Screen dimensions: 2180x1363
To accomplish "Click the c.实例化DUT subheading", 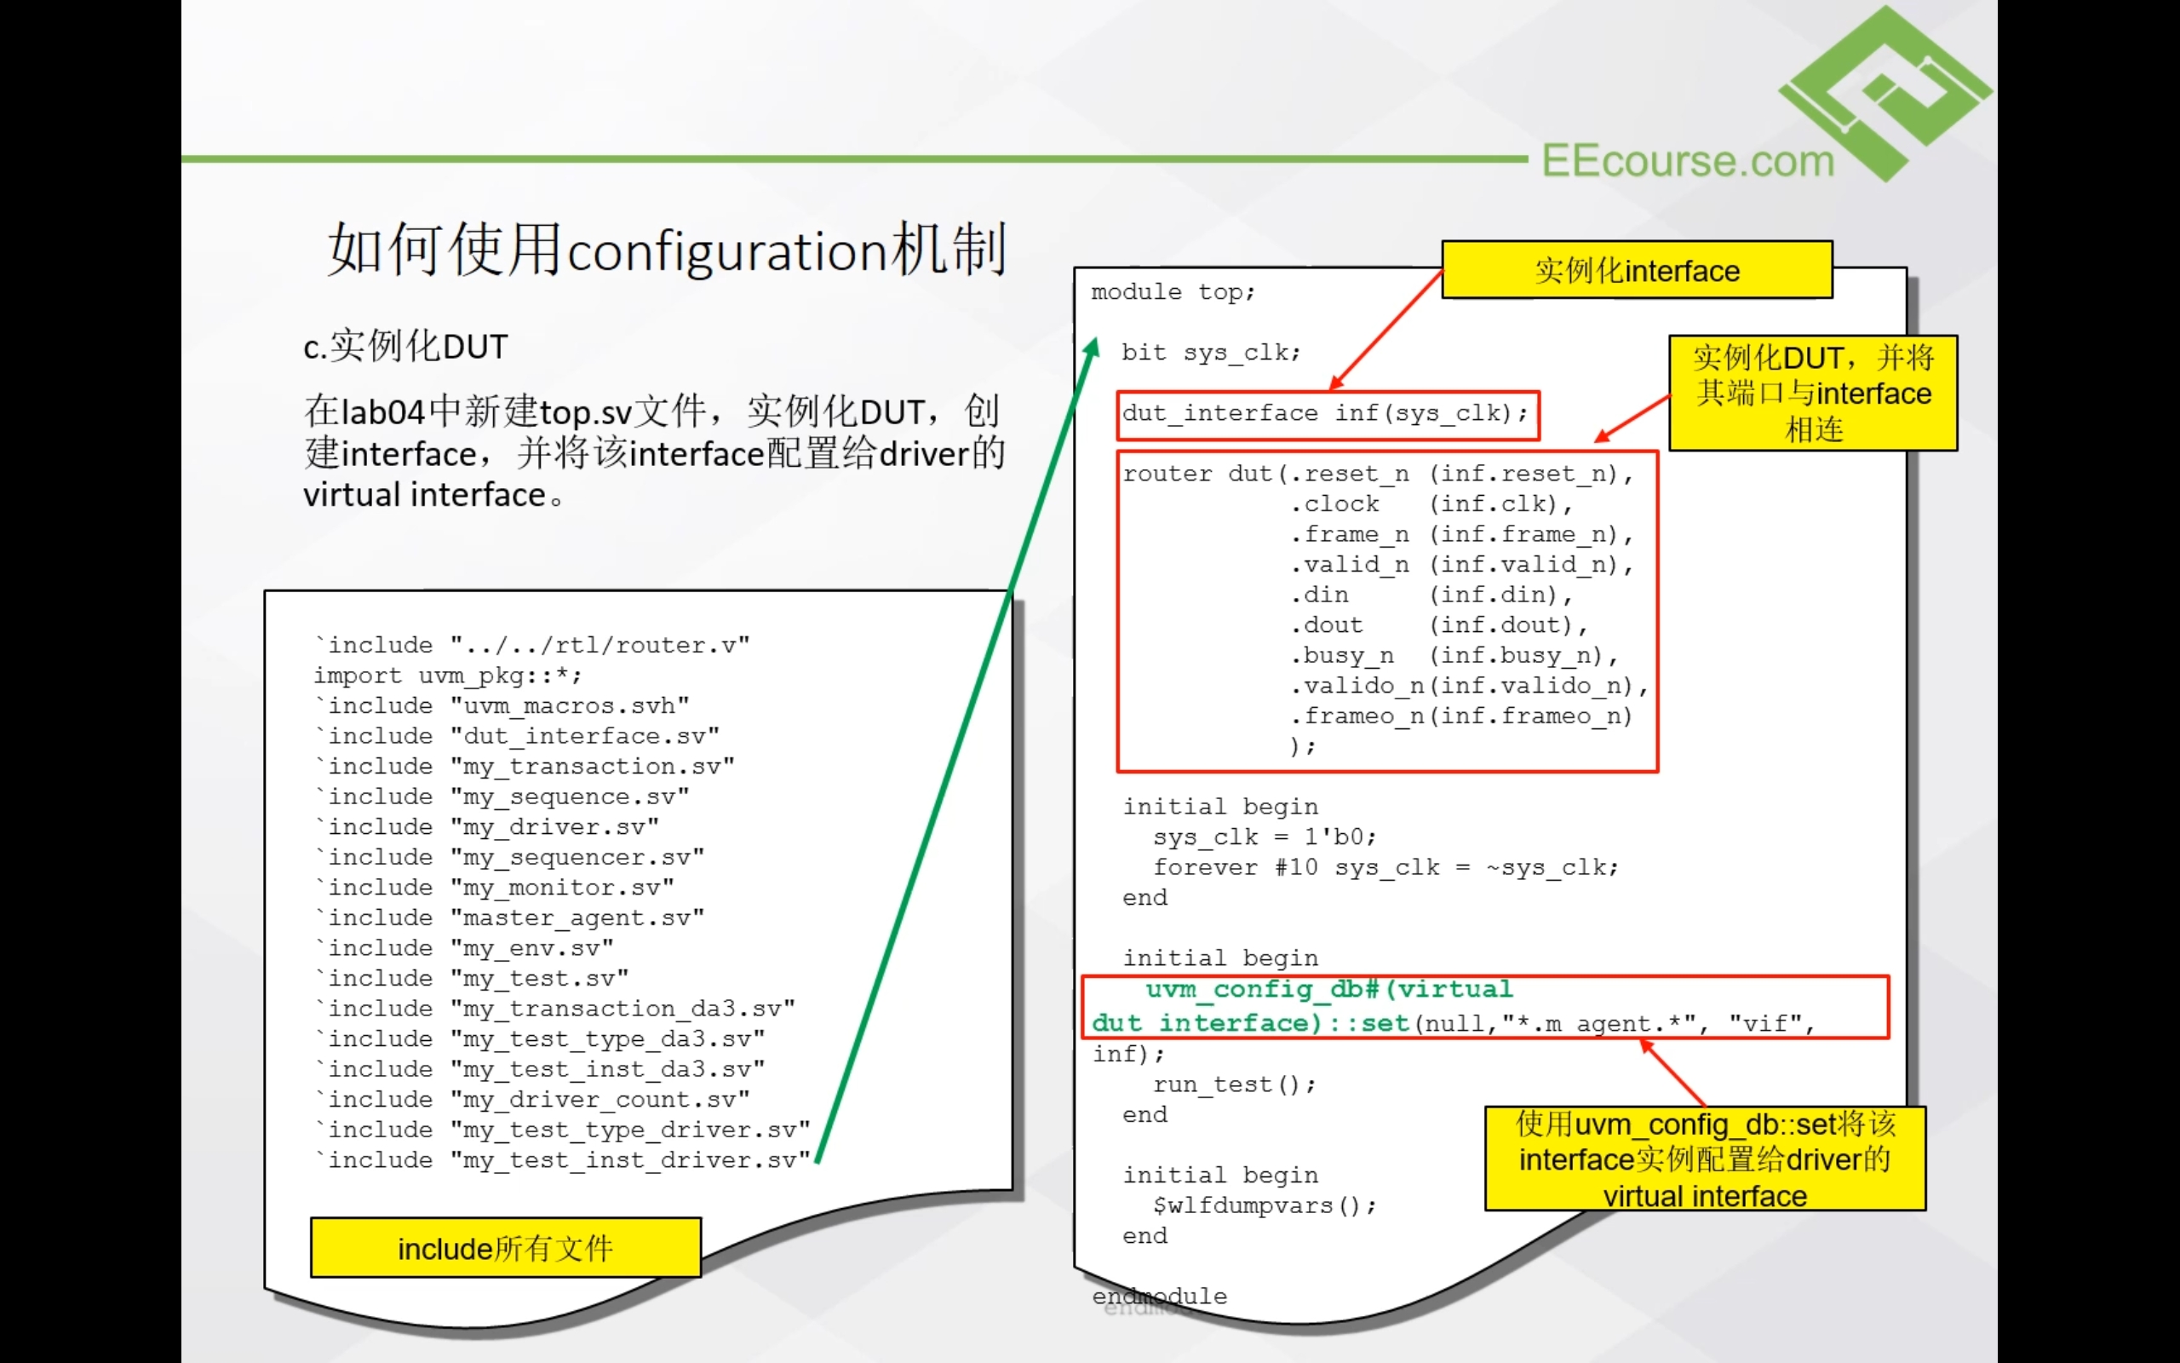I will pyautogui.click(x=405, y=347).
